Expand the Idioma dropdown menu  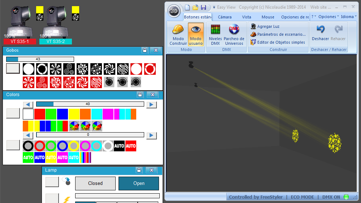coord(349,17)
